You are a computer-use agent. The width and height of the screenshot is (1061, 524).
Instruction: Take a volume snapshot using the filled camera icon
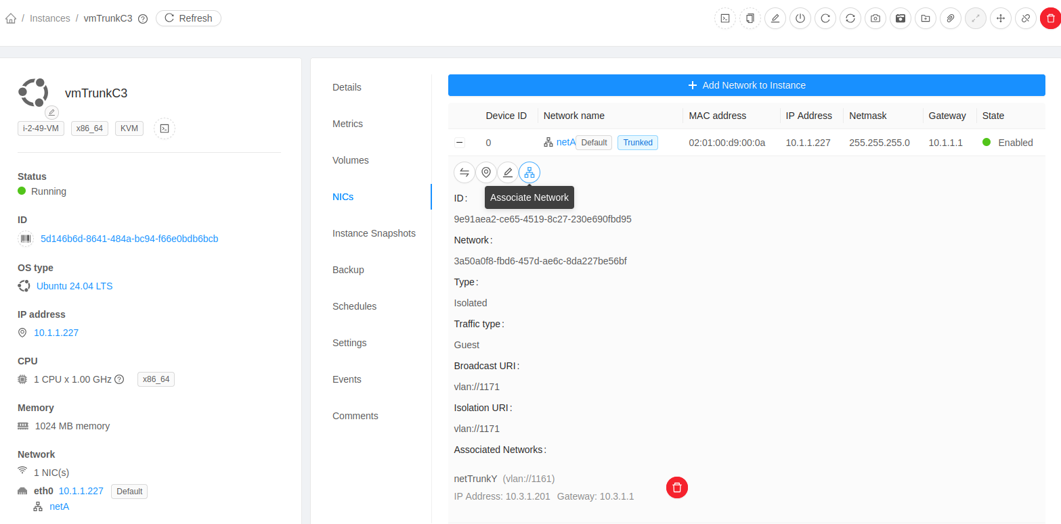point(901,18)
